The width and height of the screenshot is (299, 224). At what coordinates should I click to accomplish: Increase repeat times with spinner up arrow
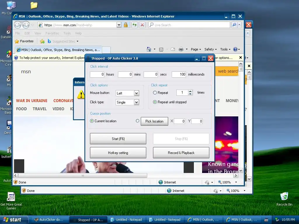click(x=190, y=91)
